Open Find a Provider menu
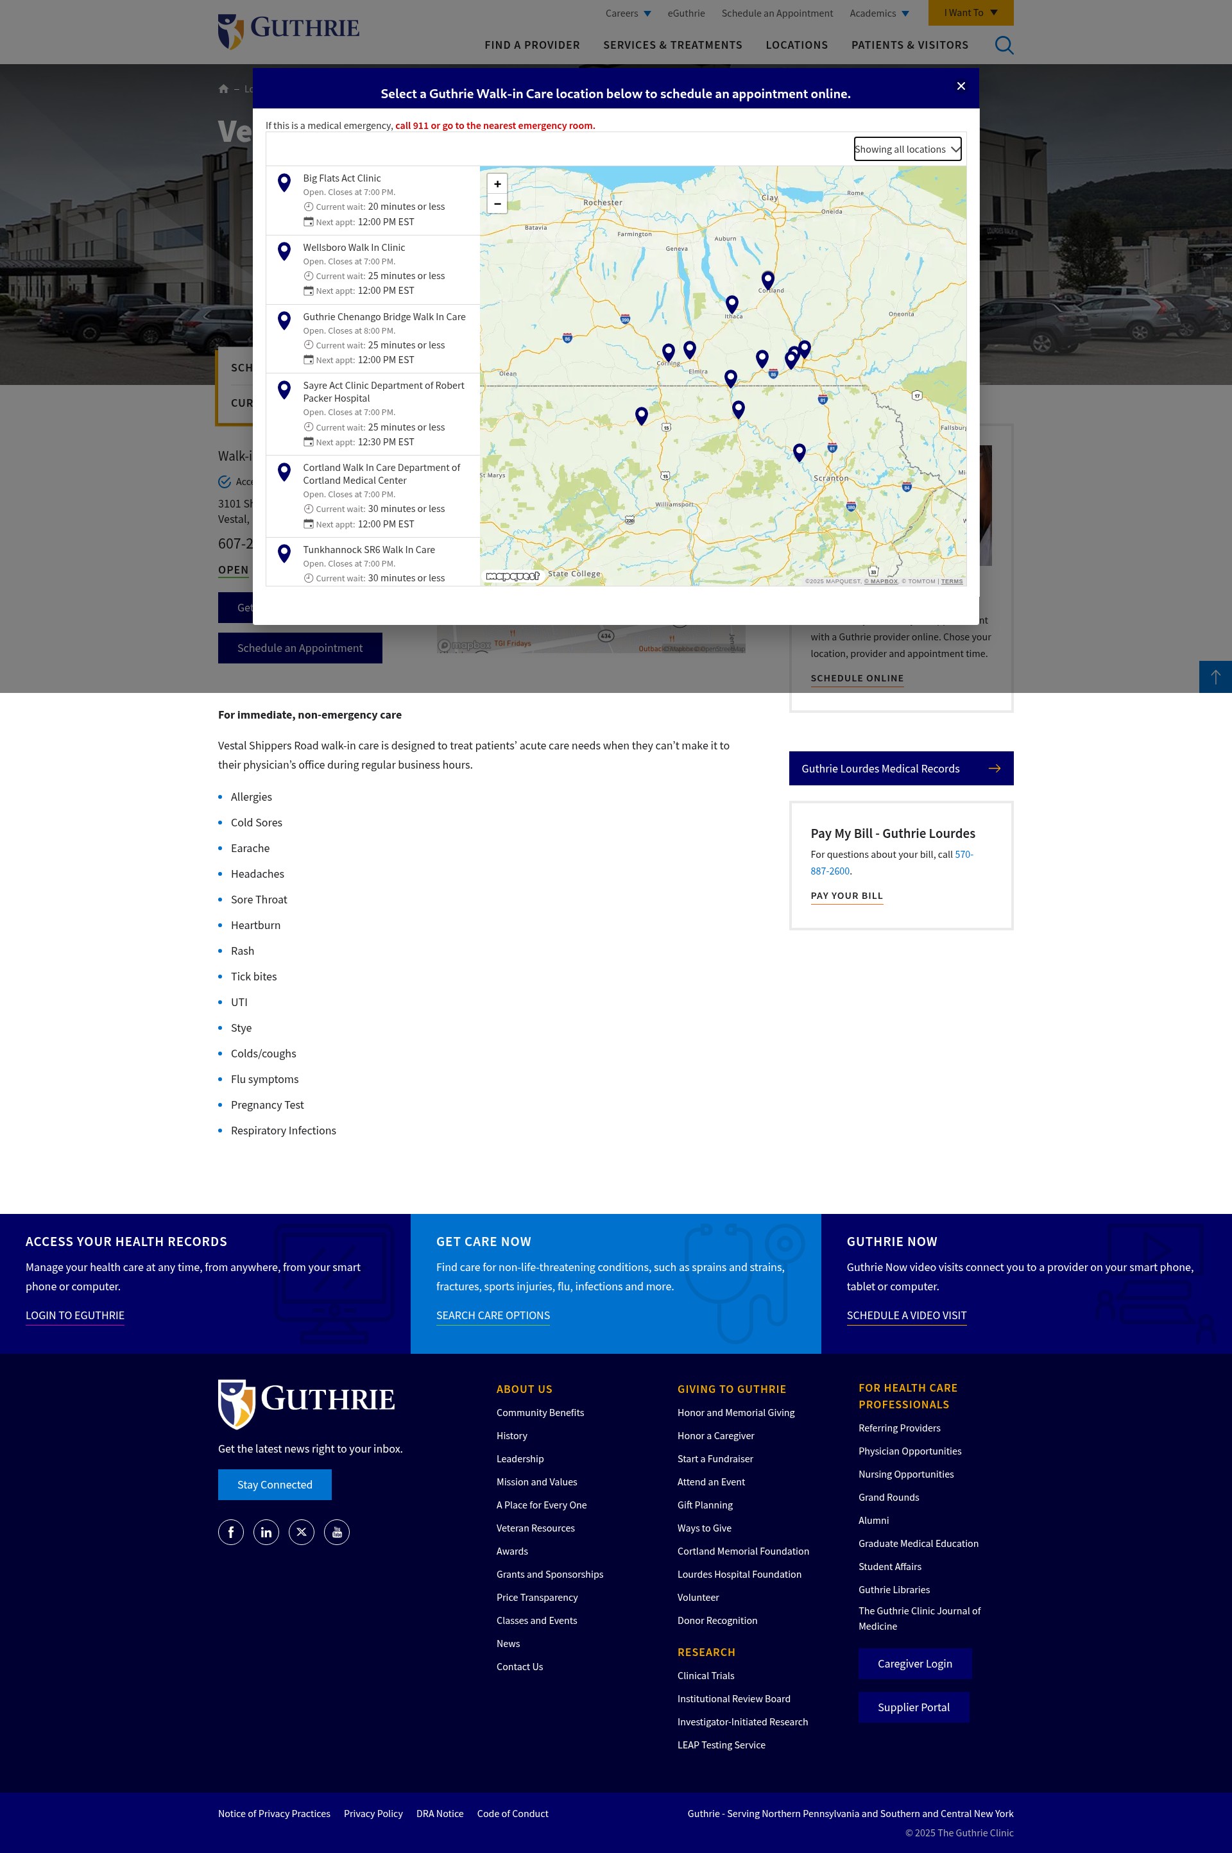This screenshot has width=1232, height=1853. pos(532,45)
